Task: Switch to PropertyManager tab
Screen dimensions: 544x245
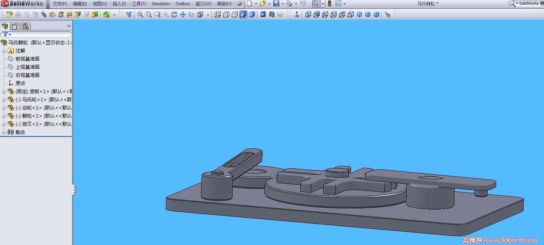Action: tap(15, 26)
